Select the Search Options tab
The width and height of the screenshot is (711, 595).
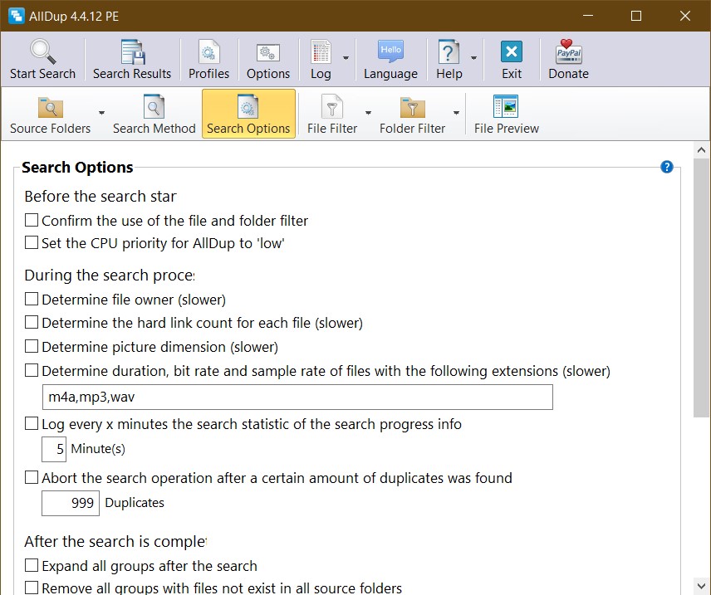248,115
